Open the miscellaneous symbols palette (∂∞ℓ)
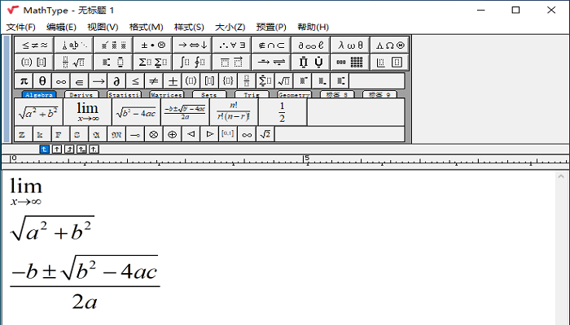 (x=311, y=45)
